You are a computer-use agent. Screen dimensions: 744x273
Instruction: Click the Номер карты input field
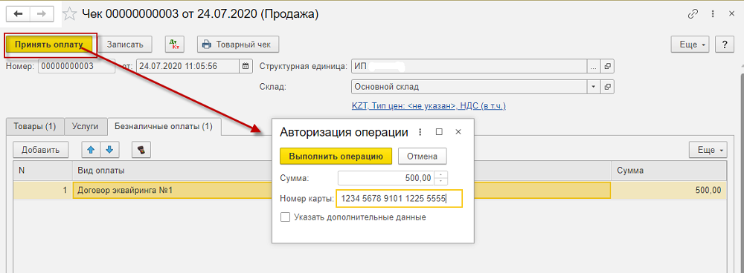pyautogui.click(x=399, y=199)
